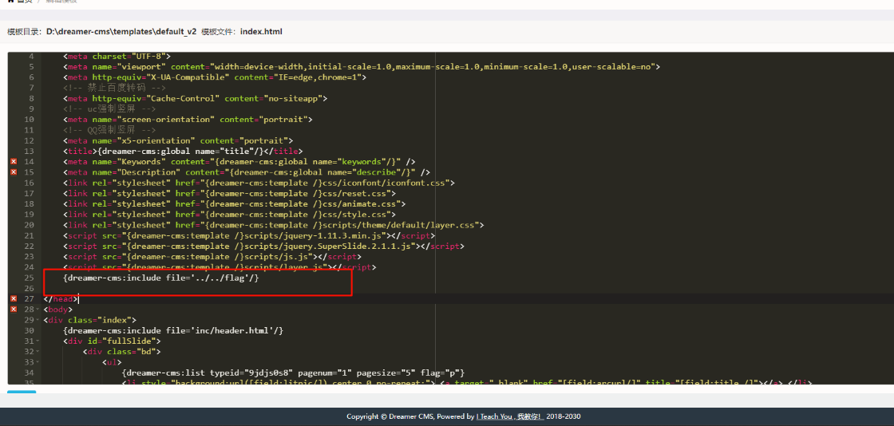This screenshot has width=894, height=426.
Task: Click the meta charset UTF-8 line
Action: pos(117,57)
